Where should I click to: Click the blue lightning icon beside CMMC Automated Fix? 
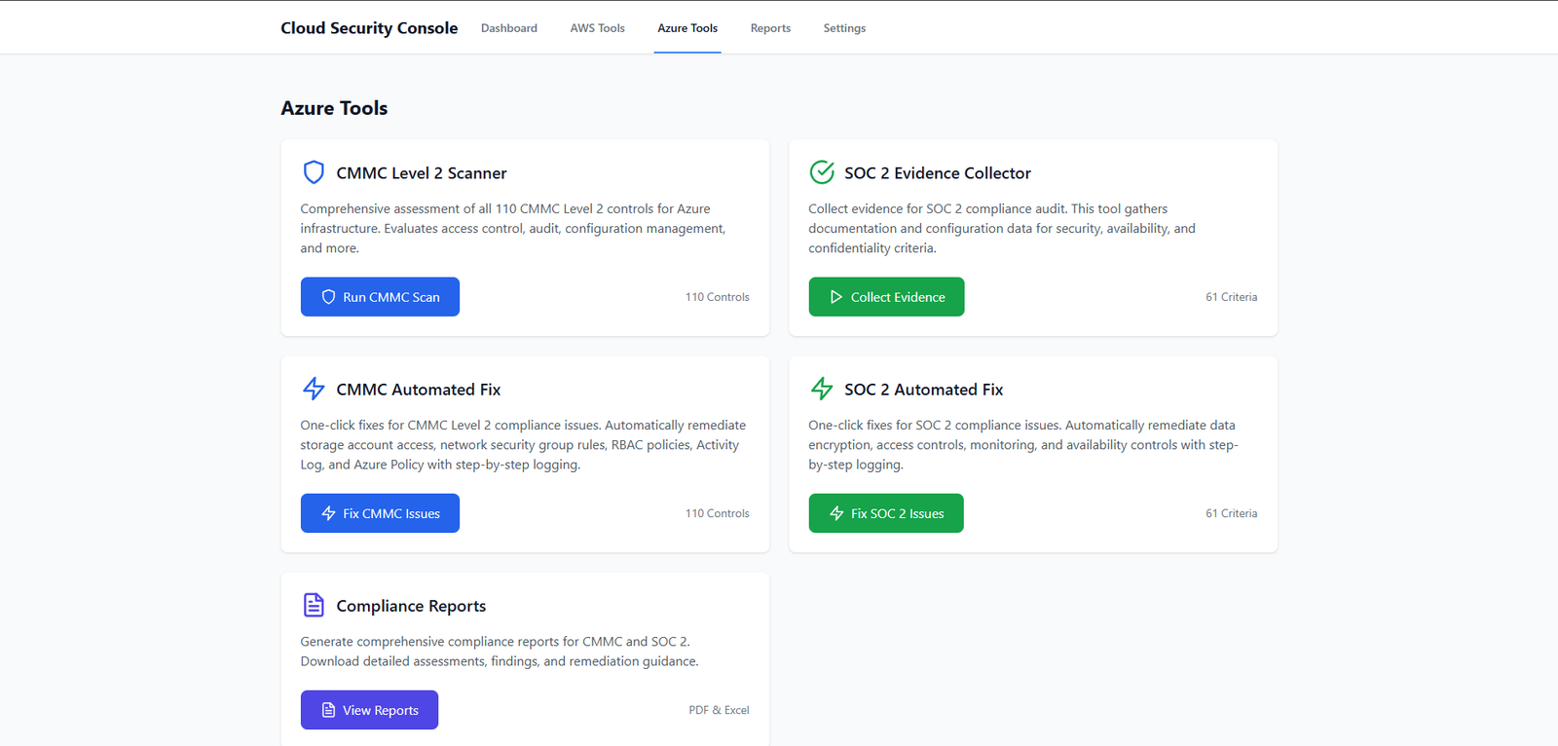tap(314, 389)
